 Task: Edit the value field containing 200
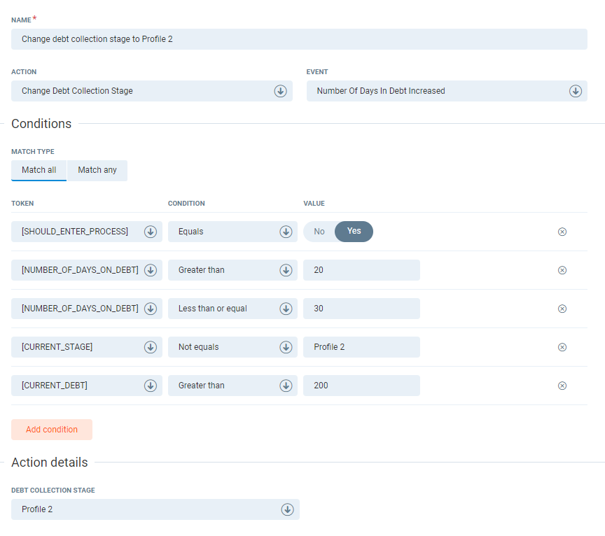click(x=361, y=386)
